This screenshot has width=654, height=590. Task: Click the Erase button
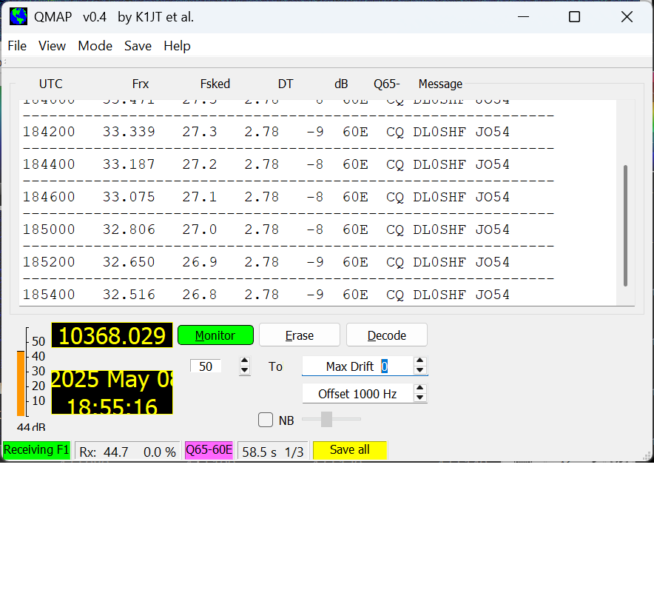point(299,335)
